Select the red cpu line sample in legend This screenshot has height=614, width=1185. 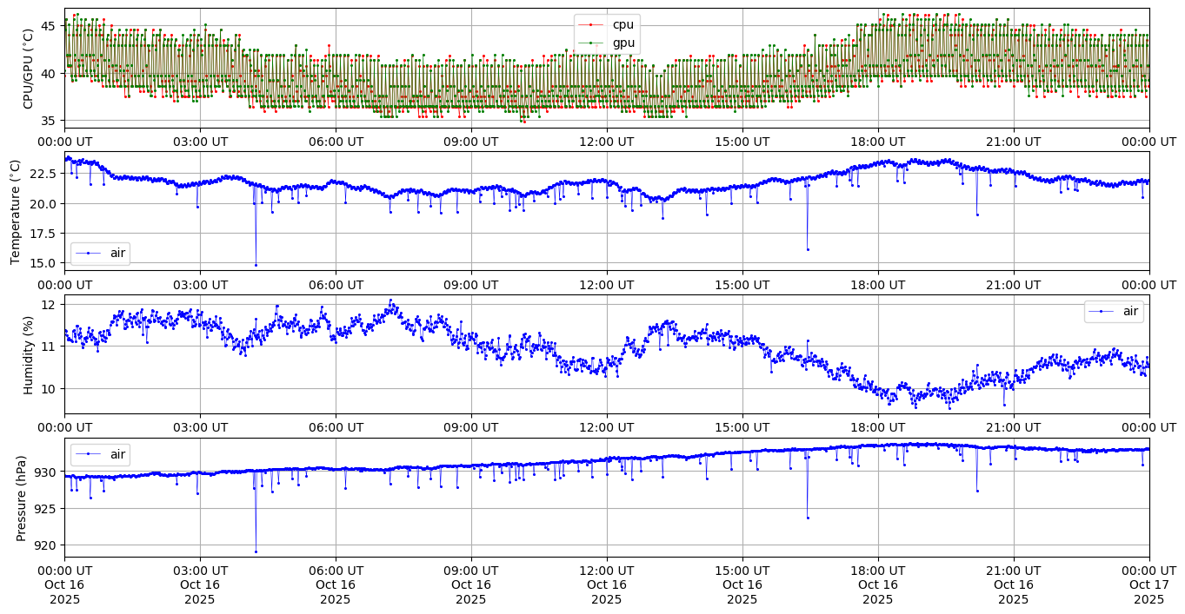(x=591, y=24)
